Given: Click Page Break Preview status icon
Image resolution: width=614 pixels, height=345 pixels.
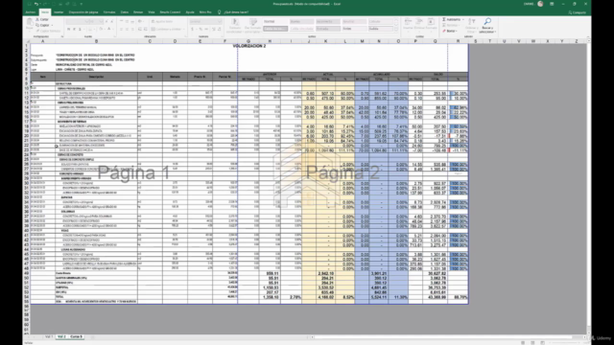Looking at the screenshot, I should [542, 343].
